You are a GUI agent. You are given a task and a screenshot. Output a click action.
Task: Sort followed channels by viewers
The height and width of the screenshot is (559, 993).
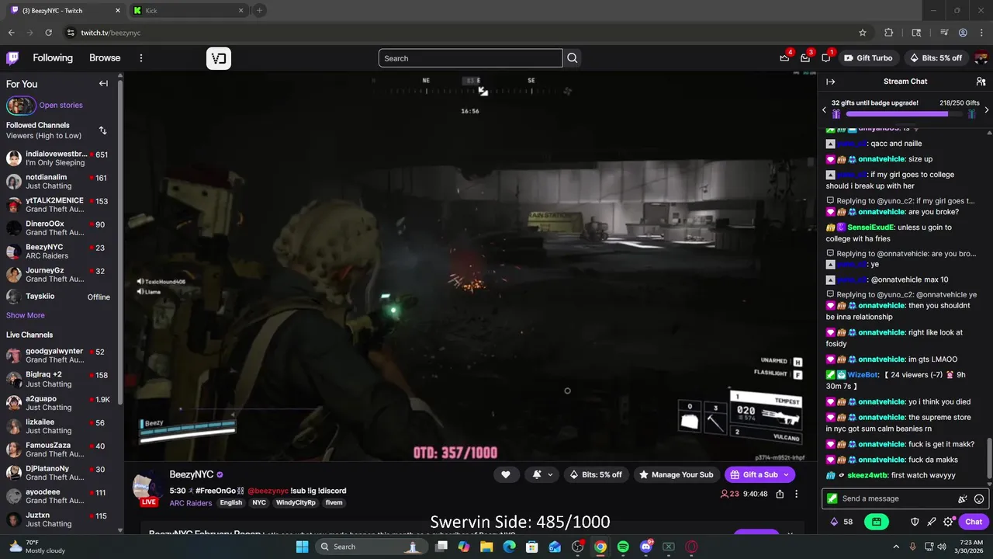tap(102, 130)
